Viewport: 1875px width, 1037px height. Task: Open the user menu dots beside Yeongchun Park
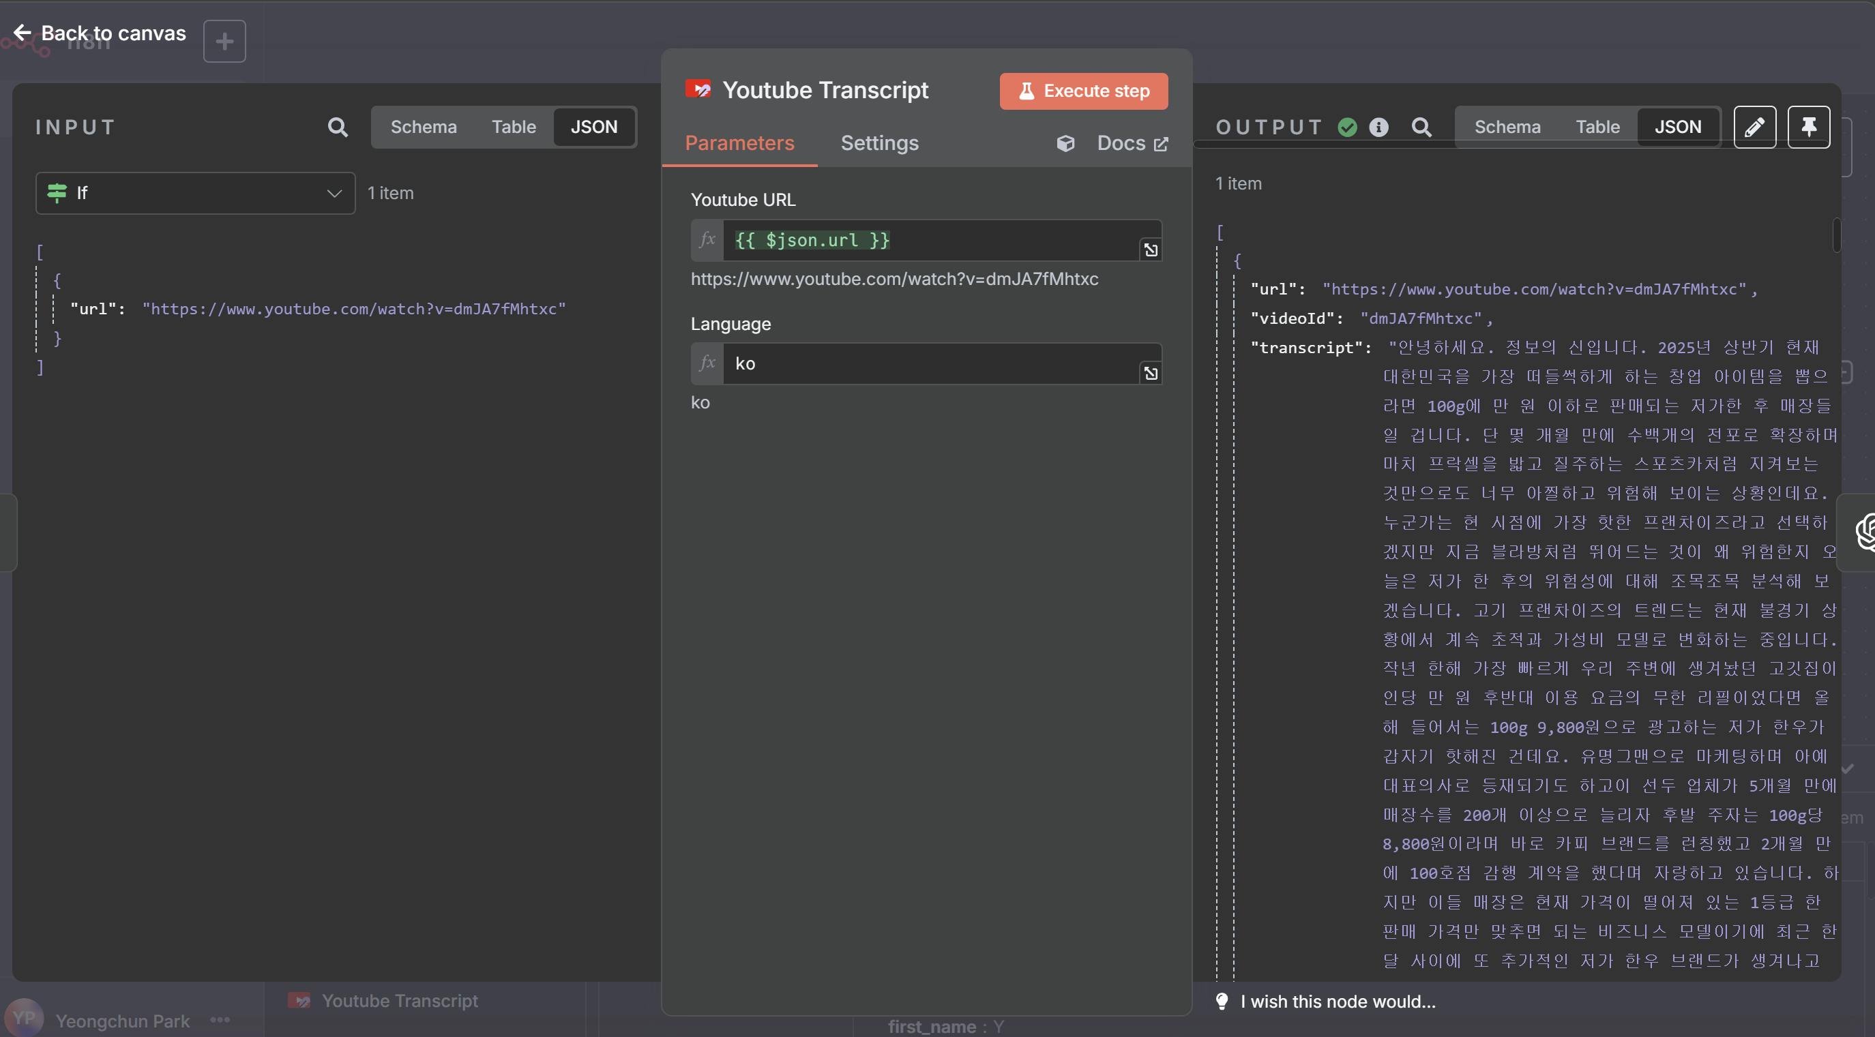220,1019
